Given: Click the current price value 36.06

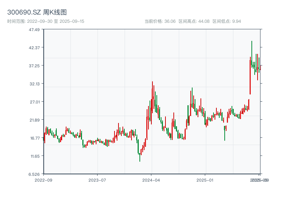Looking at the screenshot, I should (x=170, y=21).
